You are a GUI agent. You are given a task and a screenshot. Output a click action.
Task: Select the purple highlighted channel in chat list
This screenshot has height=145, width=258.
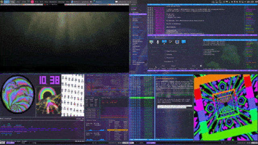coord(138,14)
